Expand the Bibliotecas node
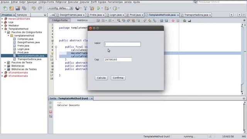This screenshot has height=139, width=247. tap(5, 66)
